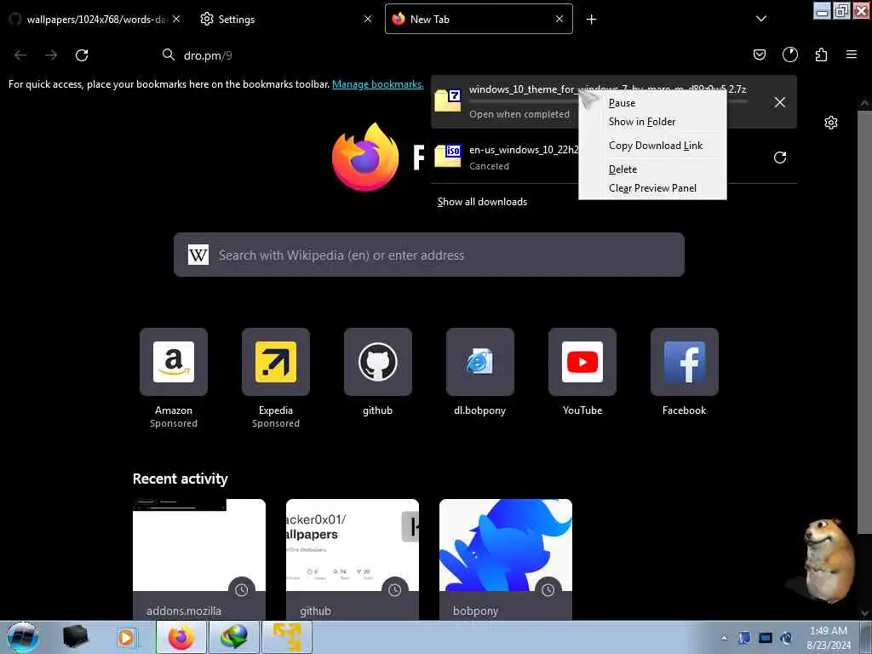The image size is (872, 654).
Task: Open a new tab with plus button
Action: pos(591,20)
